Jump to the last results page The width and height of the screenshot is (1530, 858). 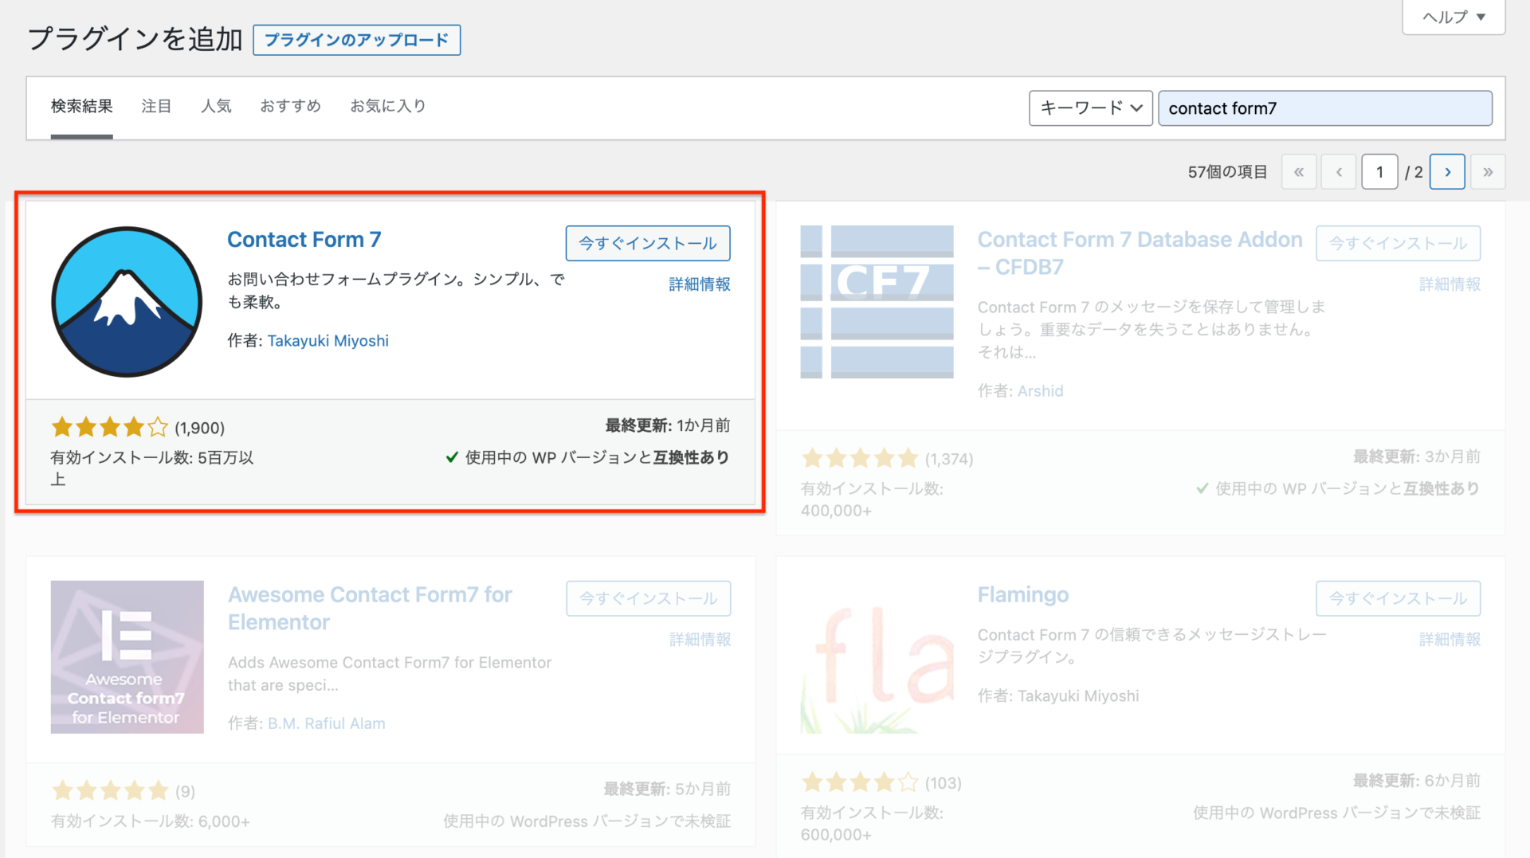1488,171
